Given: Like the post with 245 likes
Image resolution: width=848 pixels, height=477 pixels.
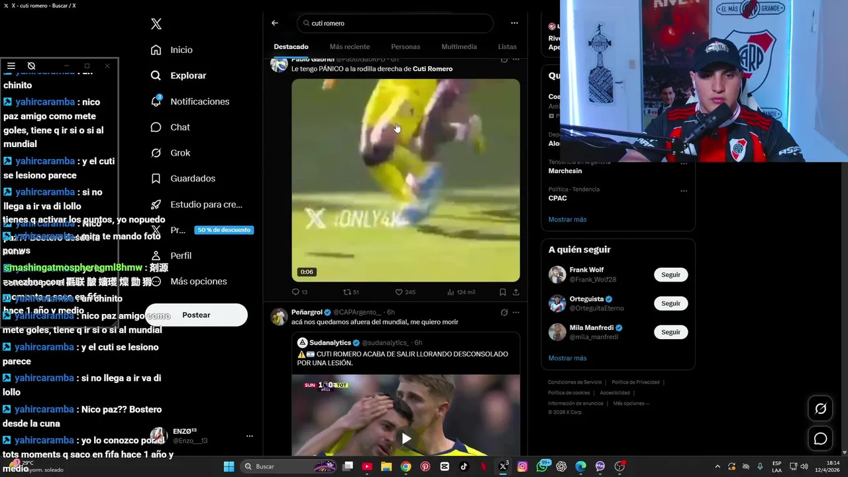Looking at the screenshot, I should (405, 292).
